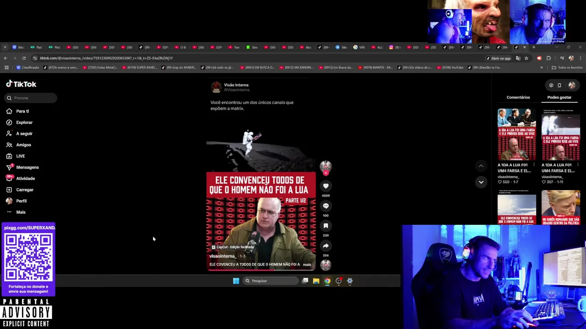This screenshot has height=329, width=586.
Task: Go to previous video arrow
Action: [x=481, y=166]
